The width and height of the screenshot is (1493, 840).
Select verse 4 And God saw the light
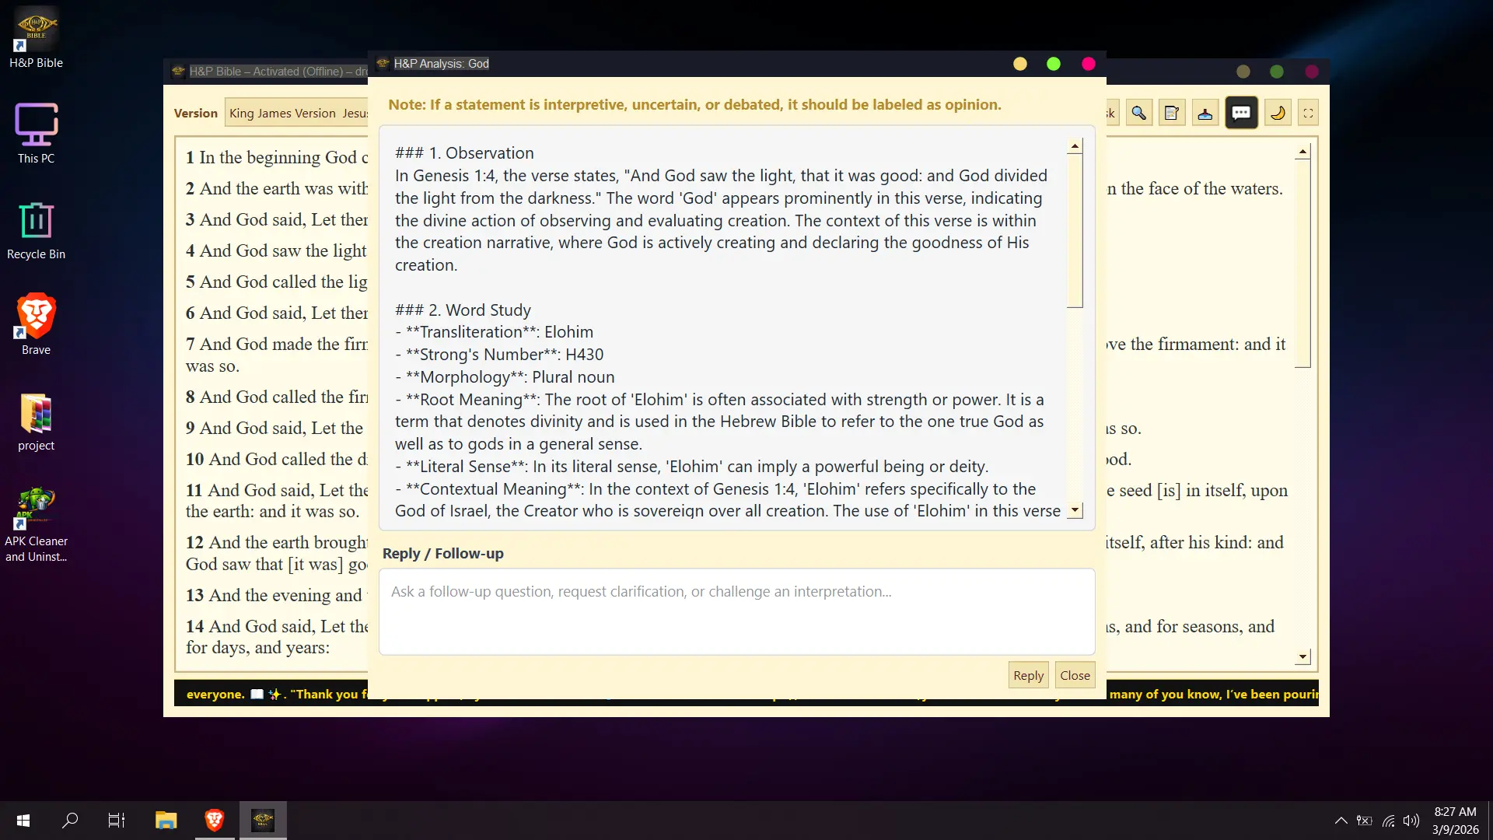pyautogui.click(x=277, y=251)
